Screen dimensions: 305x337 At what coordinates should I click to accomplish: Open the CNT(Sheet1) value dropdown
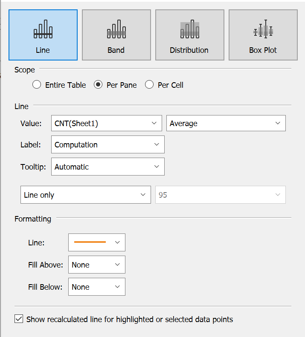106,124
